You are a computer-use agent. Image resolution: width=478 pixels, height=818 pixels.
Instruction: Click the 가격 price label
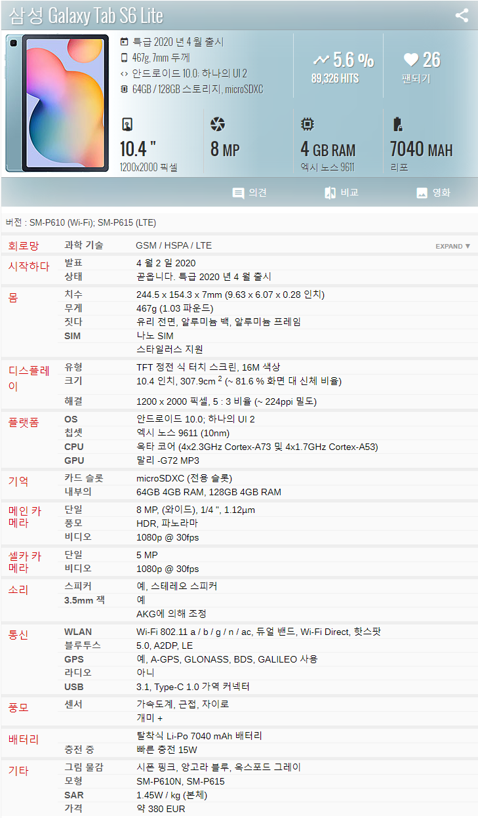(73, 809)
